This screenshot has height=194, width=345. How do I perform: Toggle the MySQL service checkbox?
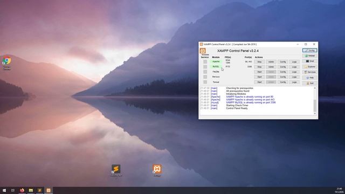point(205,67)
